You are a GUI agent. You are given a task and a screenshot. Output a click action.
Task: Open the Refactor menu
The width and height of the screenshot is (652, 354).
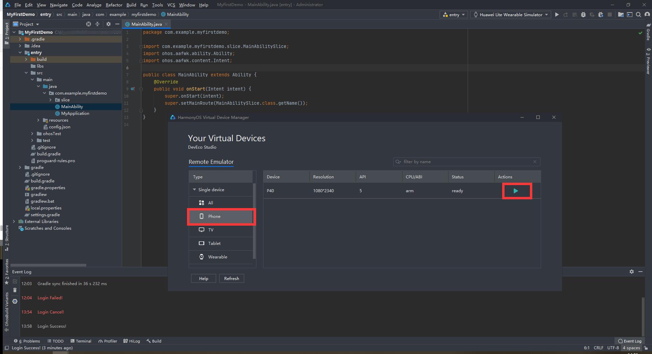pyautogui.click(x=114, y=5)
